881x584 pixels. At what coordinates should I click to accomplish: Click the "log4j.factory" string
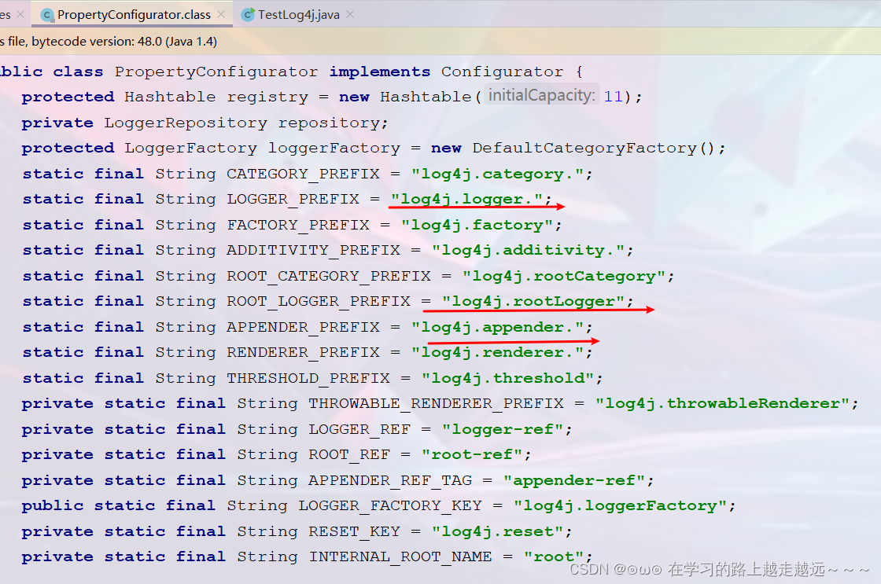click(x=477, y=225)
